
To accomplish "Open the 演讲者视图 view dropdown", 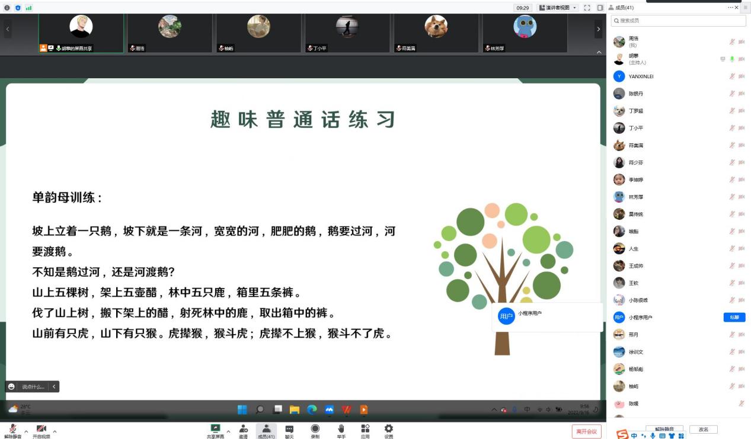I will click(558, 8).
